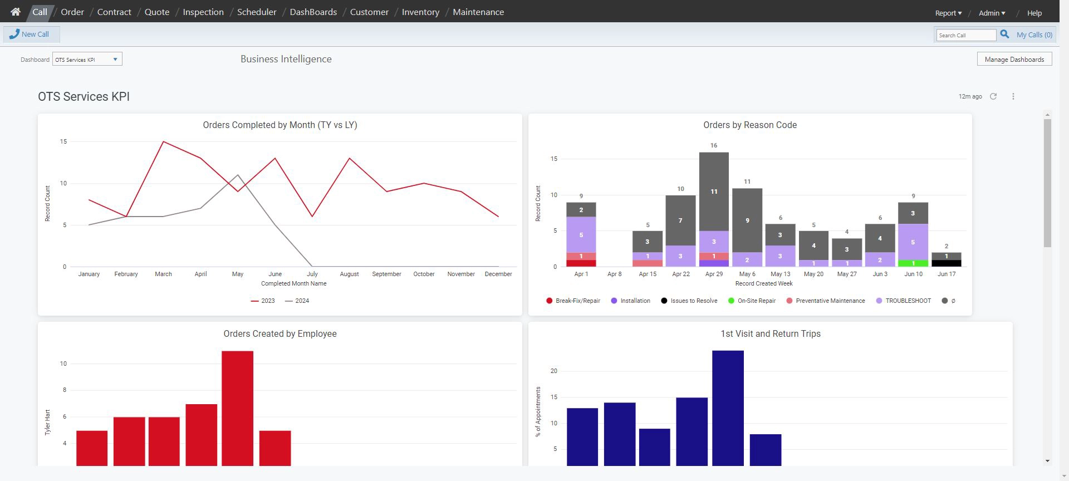Refresh the OTS Services KPI dashboard
The image size is (1069, 481).
993,96
